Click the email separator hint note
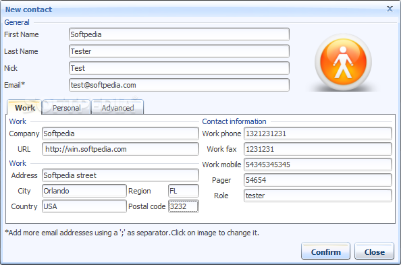 point(132,233)
